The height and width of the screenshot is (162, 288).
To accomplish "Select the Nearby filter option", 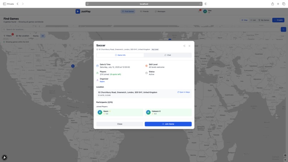I will point(36,36).
